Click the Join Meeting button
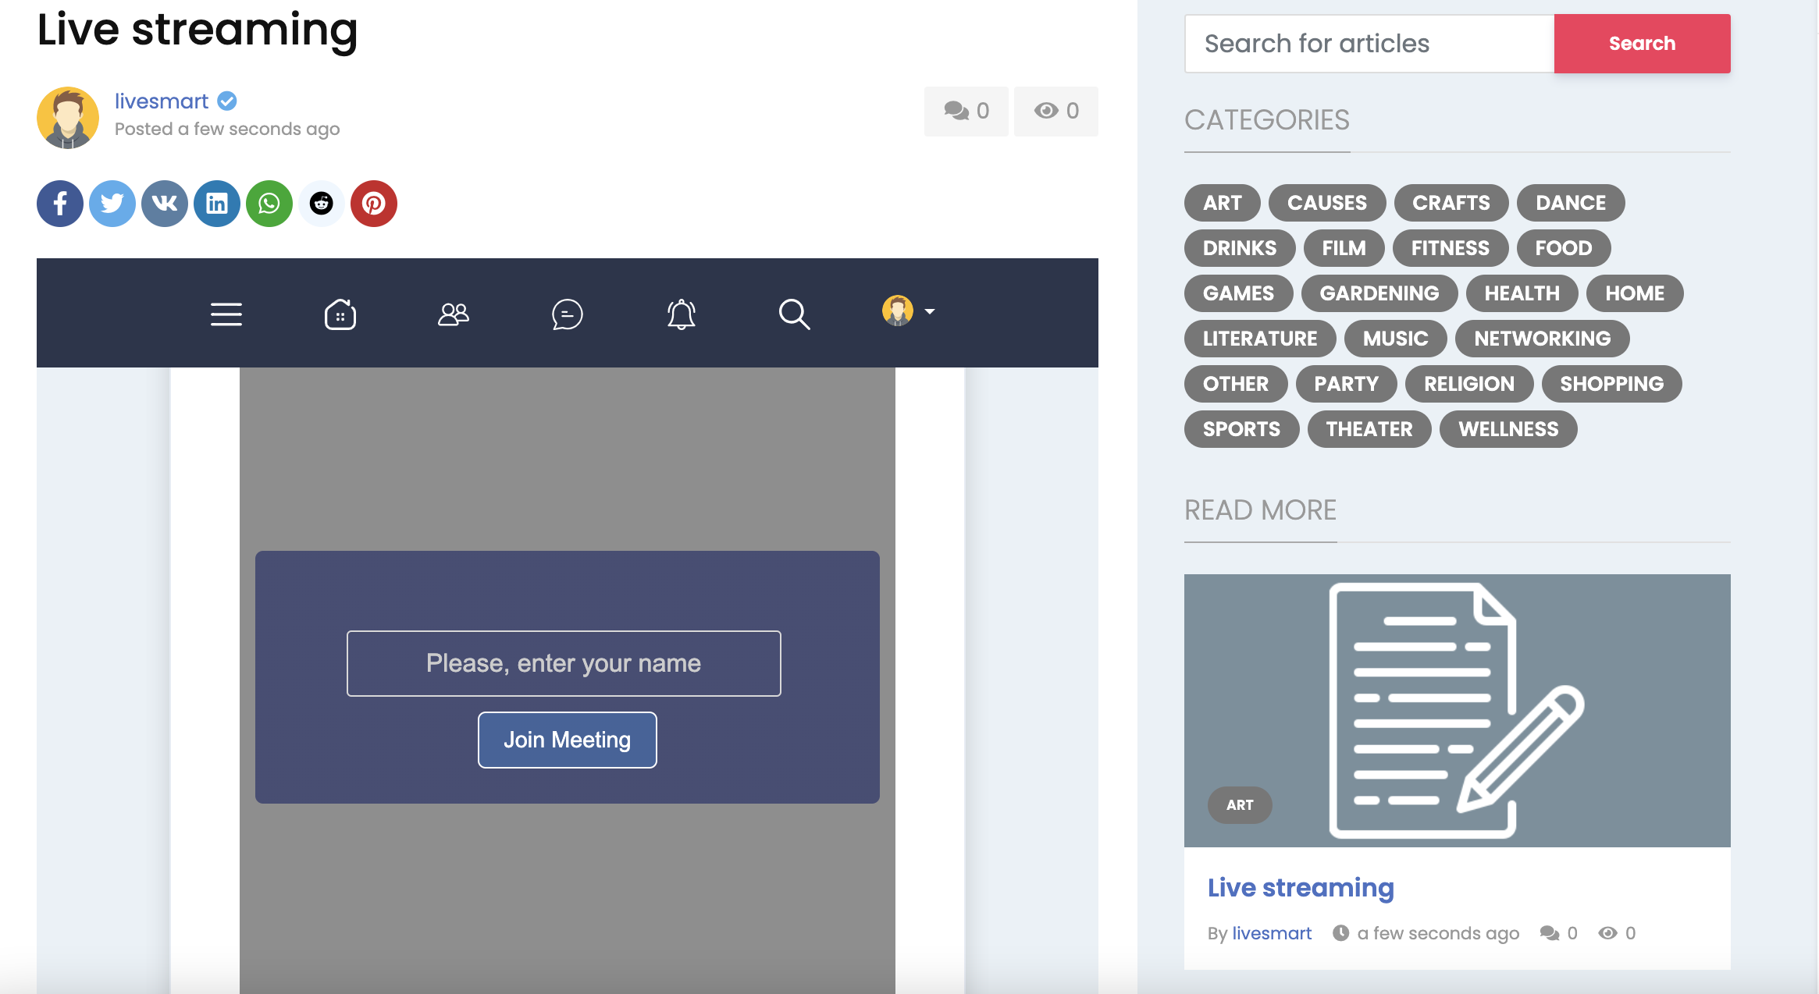Viewport: 1819px width, 994px height. coord(567,739)
